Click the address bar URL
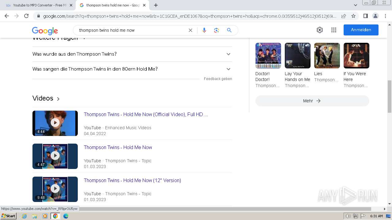The image size is (392, 220). click(190, 16)
